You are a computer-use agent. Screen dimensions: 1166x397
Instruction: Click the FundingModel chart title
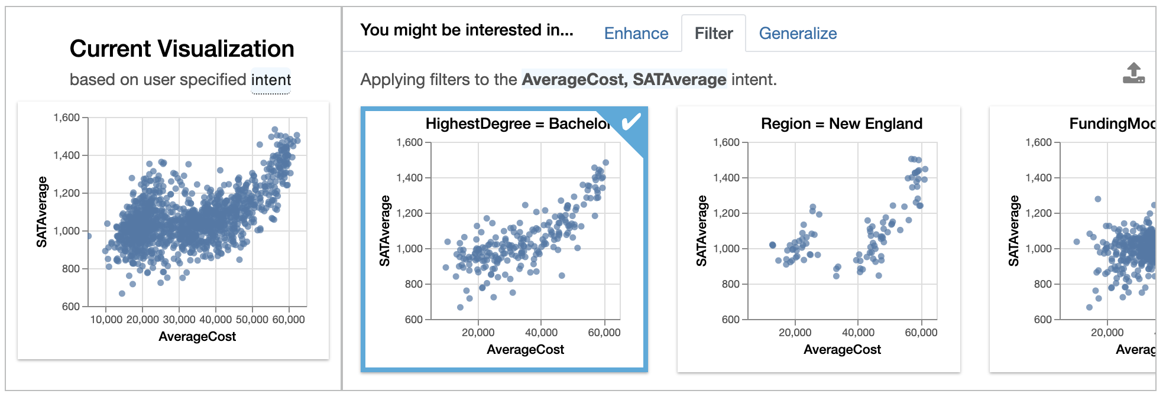point(1112,123)
